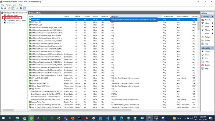Click the rule list horizontal scrollbar thumb
Image resolution: width=215 pixels, height=121 pixels.
pos(81,110)
